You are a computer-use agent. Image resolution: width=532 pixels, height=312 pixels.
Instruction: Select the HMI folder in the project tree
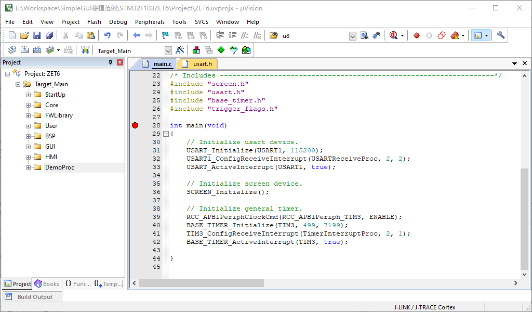click(51, 157)
